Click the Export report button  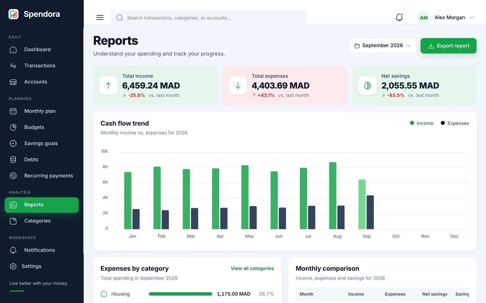[x=448, y=46]
